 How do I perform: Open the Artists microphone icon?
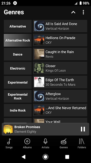point(45,141)
